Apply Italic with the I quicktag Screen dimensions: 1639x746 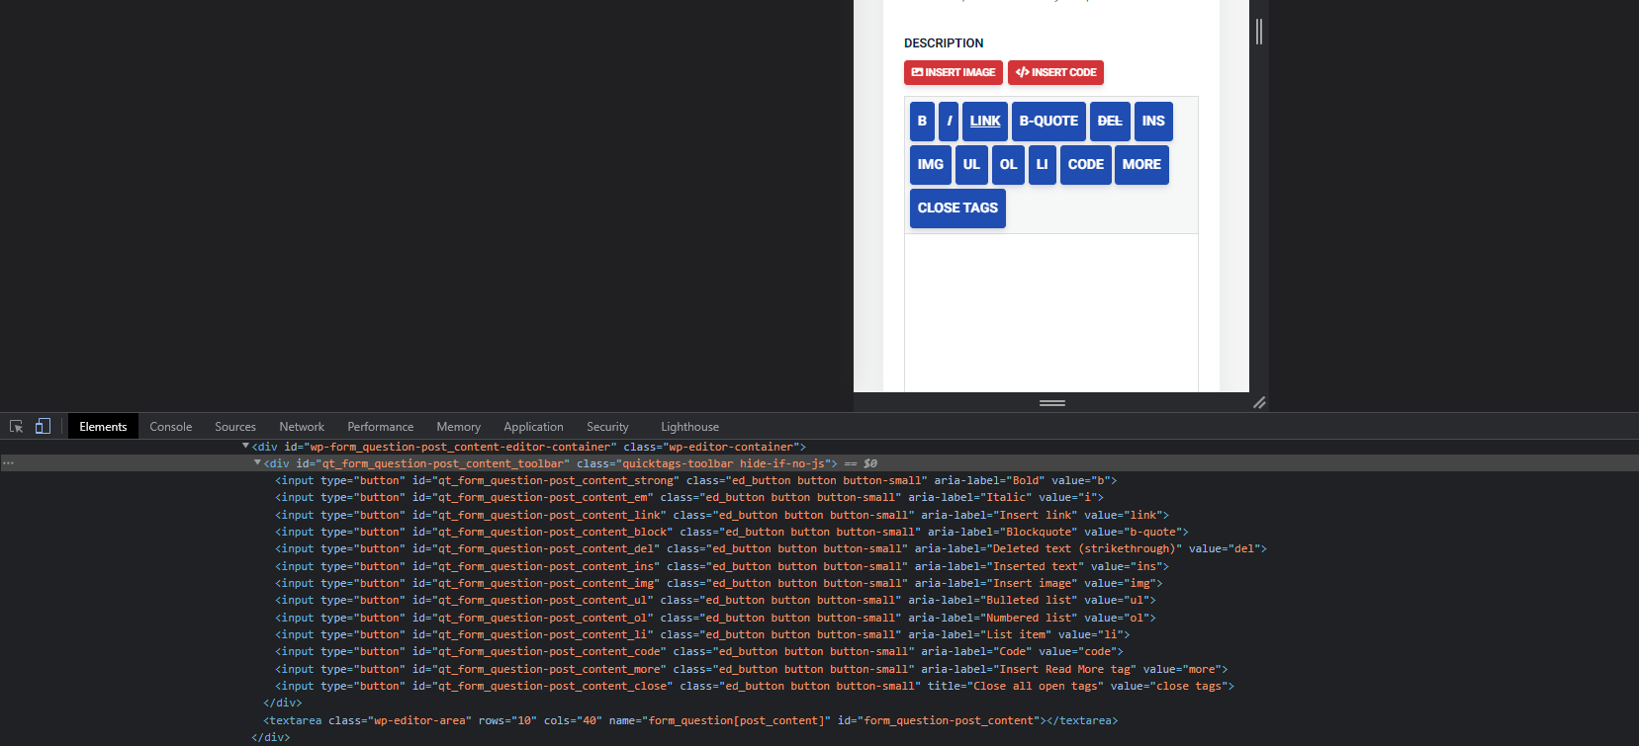coord(949,122)
